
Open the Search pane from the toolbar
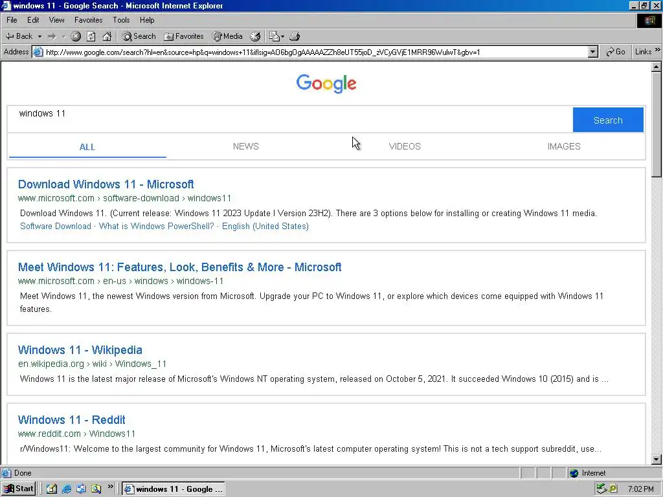pyautogui.click(x=139, y=36)
